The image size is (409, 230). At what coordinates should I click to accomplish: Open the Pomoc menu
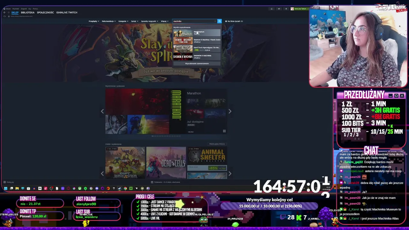[x=35, y=9]
